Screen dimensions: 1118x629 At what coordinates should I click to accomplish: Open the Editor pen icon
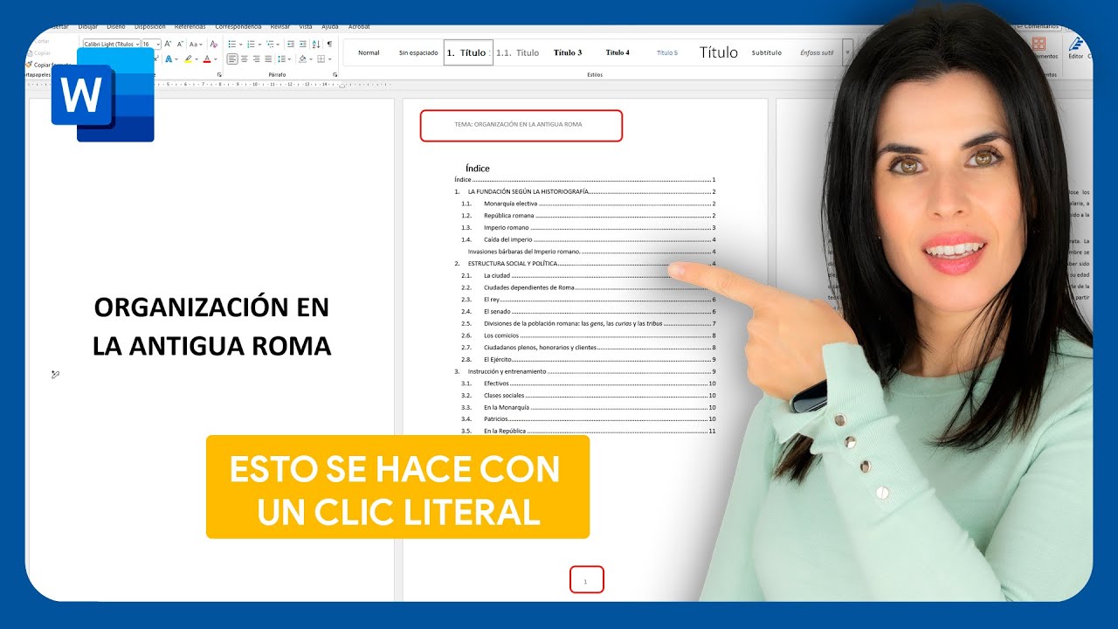(x=1076, y=44)
